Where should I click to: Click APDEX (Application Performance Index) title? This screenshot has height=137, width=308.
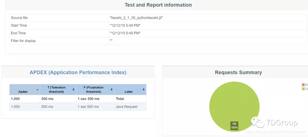coord(78,72)
